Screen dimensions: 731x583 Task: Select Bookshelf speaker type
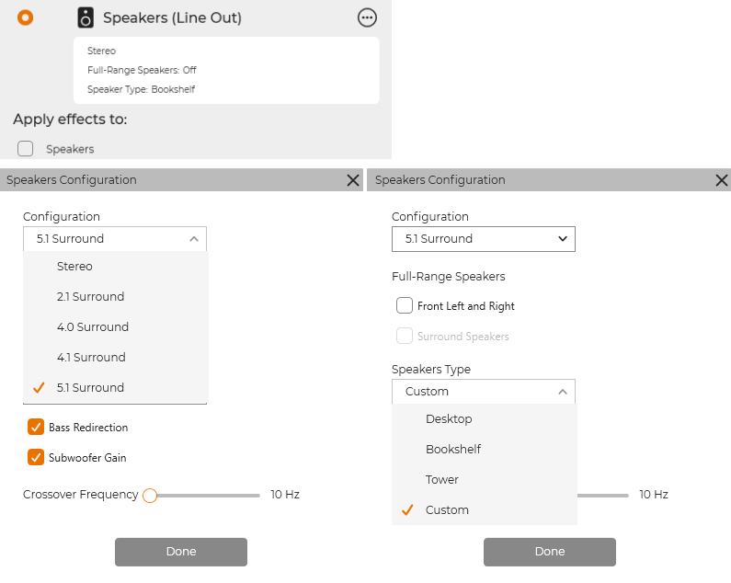pos(453,450)
